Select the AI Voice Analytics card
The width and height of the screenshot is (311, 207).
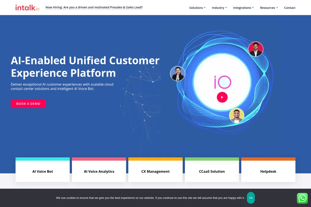click(x=99, y=170)
